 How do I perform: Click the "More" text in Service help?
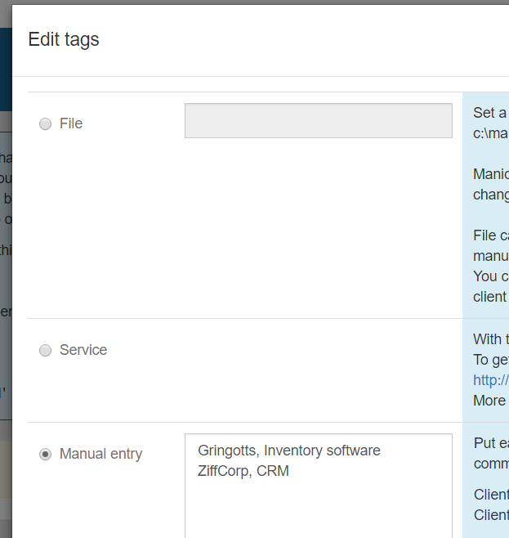tap(489, 401)
